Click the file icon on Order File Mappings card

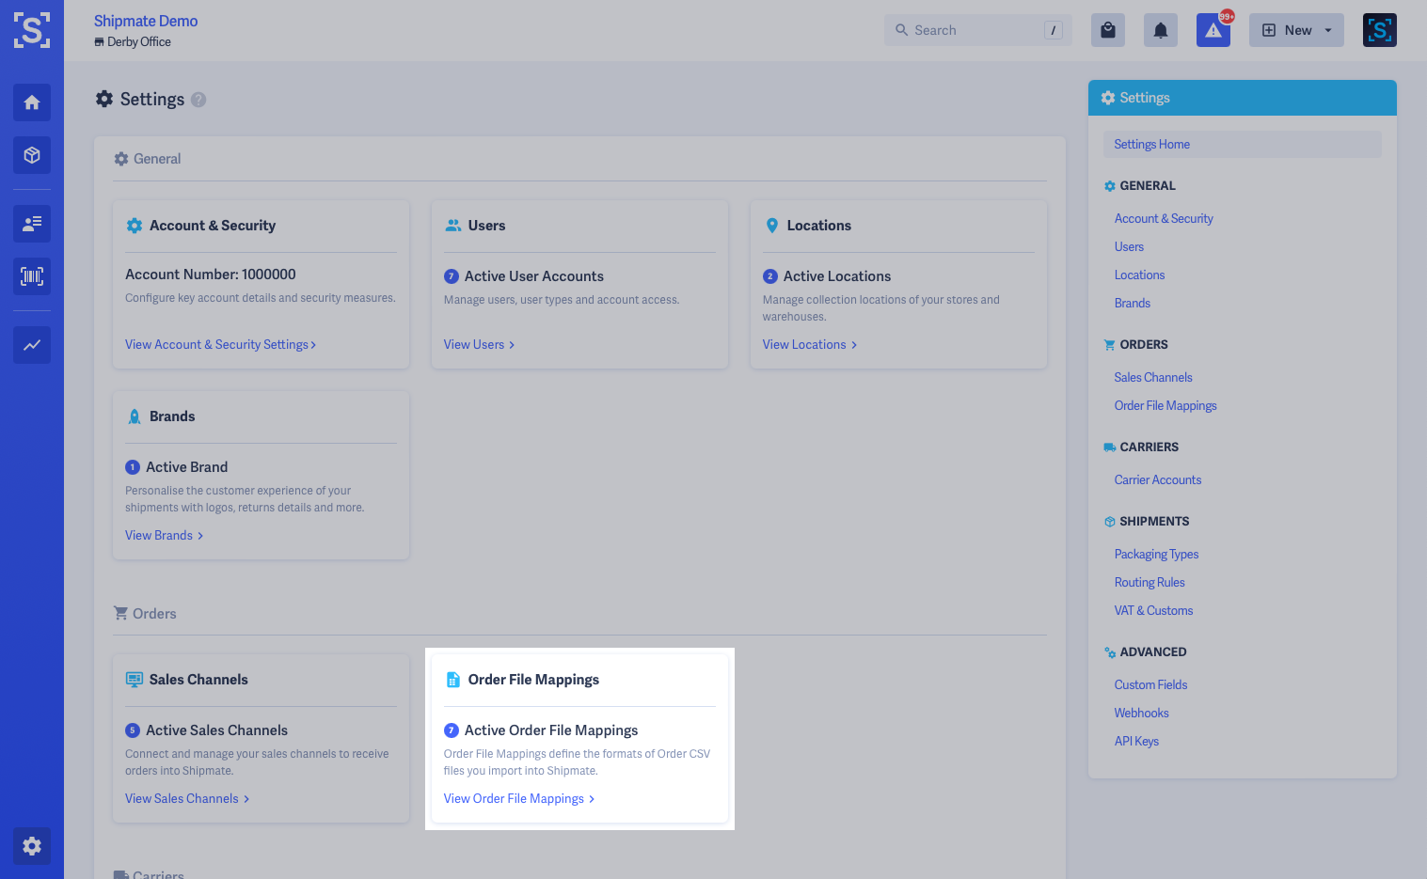[x=452, y=680]
